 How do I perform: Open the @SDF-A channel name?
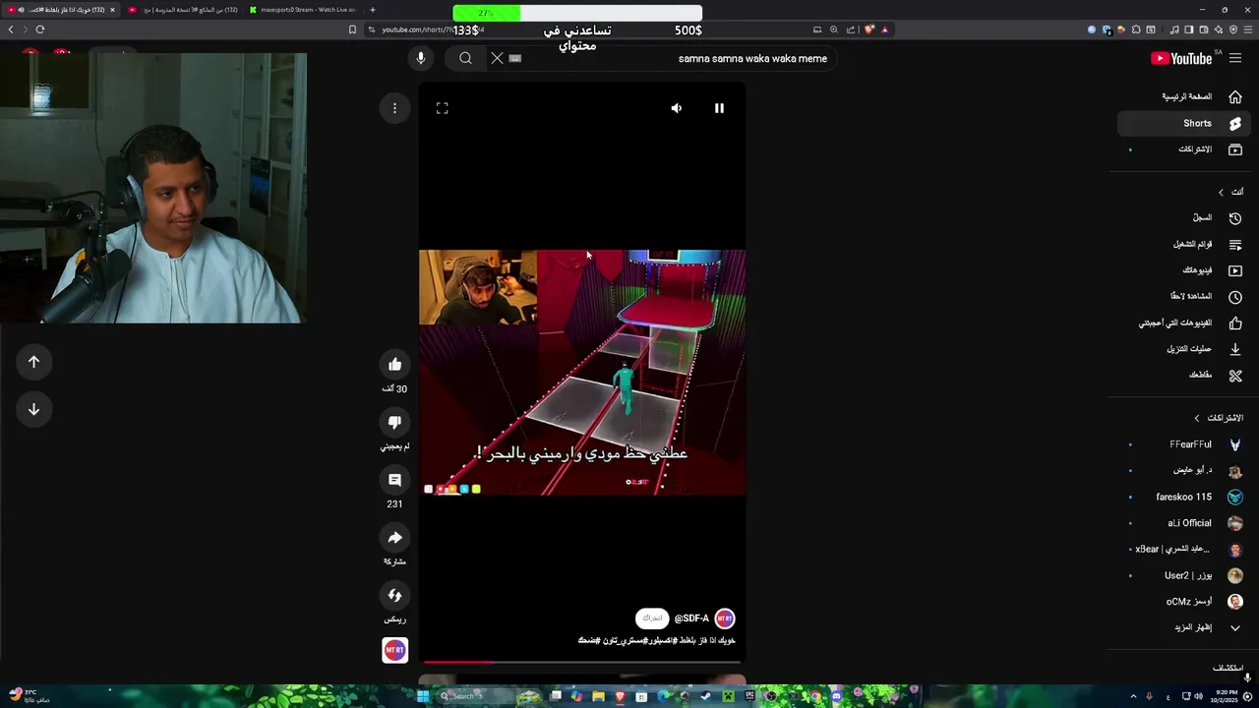pyautogui.click(x=691, y=619)
